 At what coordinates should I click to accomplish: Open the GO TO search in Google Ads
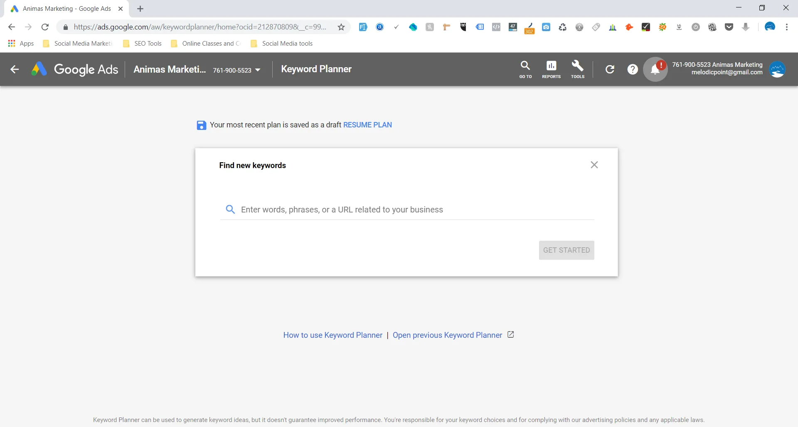(x=525, y=69)
